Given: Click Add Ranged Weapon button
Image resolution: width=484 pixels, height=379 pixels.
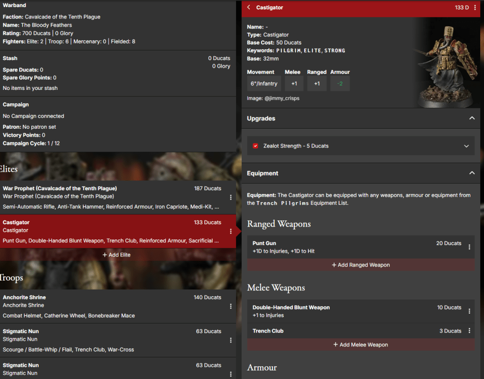Looking at the screenshot, I should [361, 265].
